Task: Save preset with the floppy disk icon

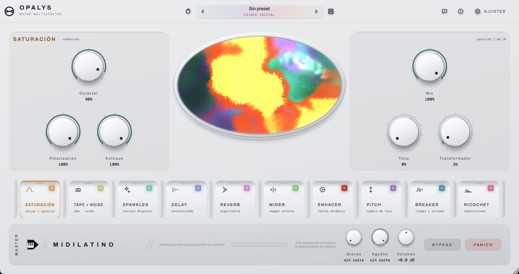Action: tap(331, 11)
